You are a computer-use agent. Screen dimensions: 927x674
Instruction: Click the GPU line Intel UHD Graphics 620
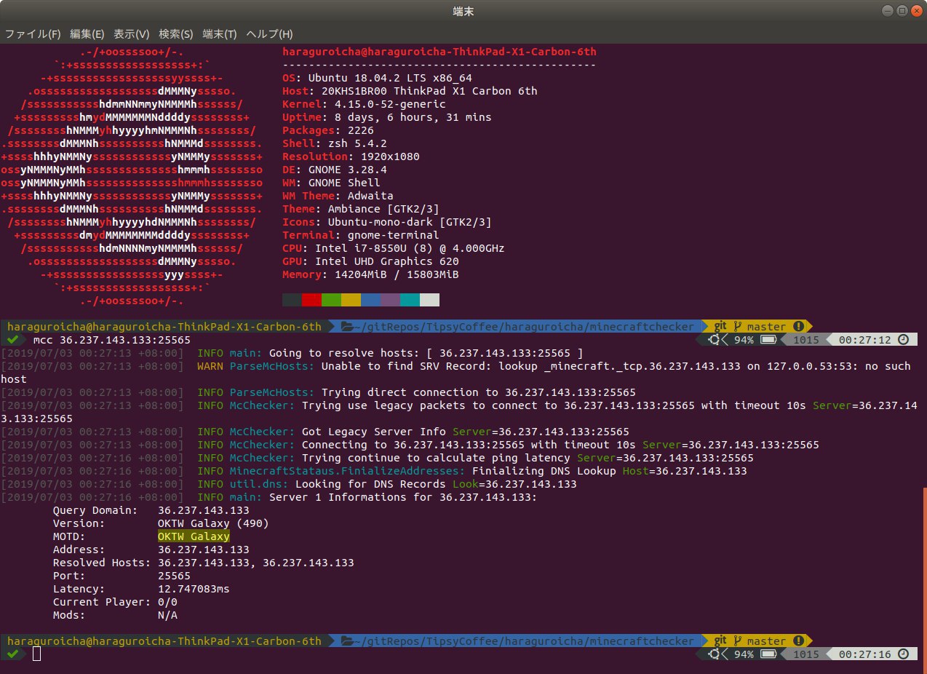pos(371,261)
